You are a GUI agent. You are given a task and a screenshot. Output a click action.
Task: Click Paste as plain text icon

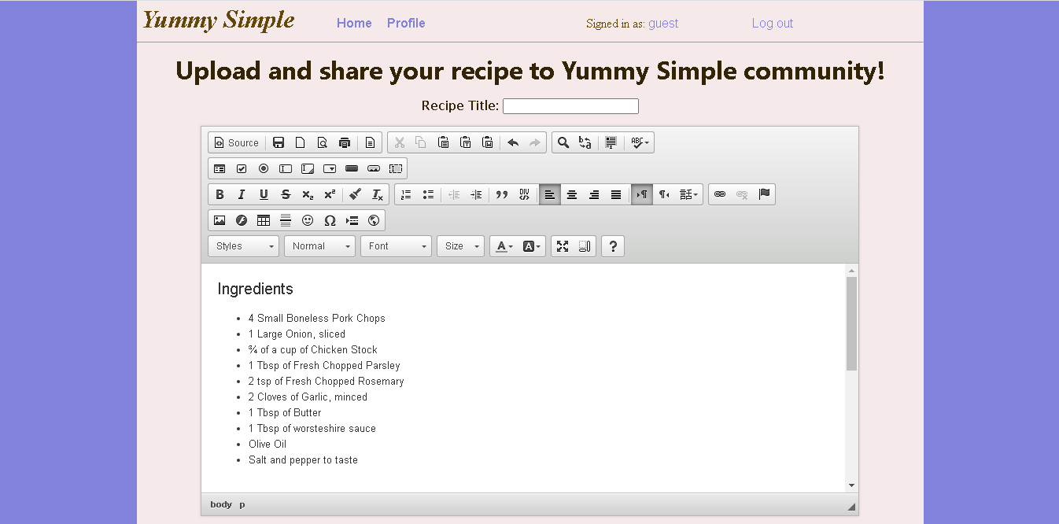tap(466, 142)
